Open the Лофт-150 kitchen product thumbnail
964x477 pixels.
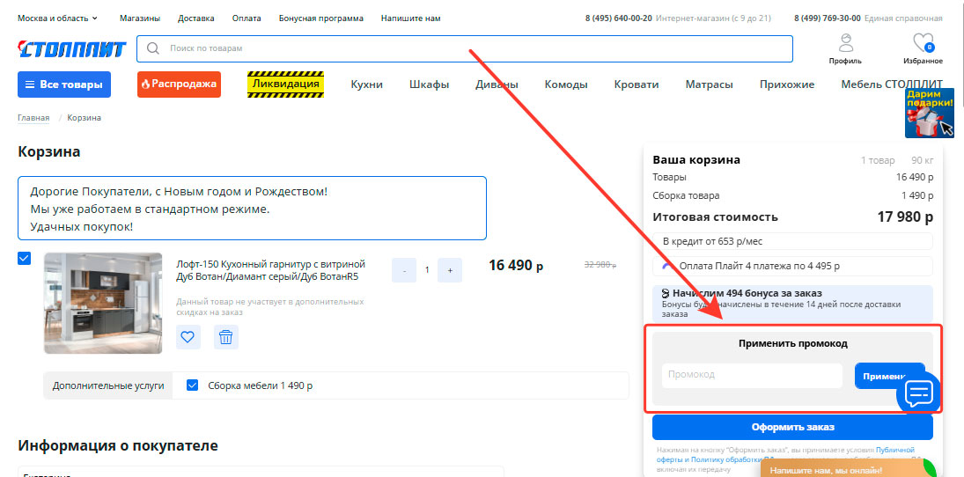pyautogui.click(x=103, y=303)
